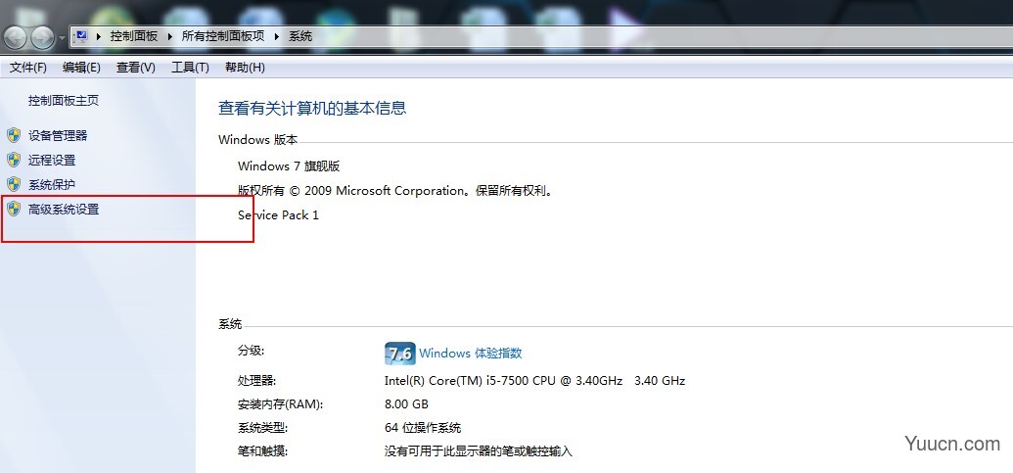Image resolution: width=1013 pixels, height=473 pixels.
Task: Open the recent pages dropdown arrow
Action: coord(62,38)
